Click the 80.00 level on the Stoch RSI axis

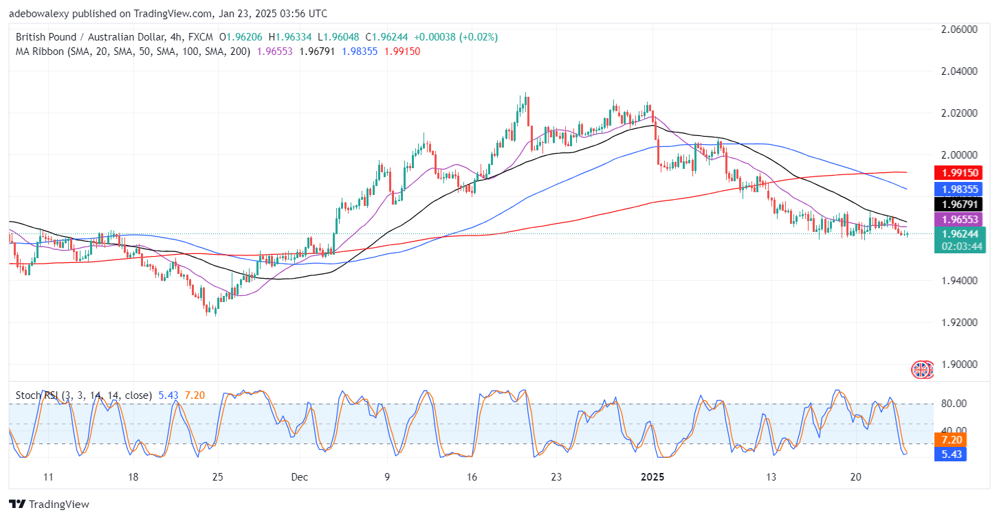(953, 404)
